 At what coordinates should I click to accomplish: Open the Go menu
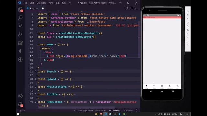[x=57, y=3]
